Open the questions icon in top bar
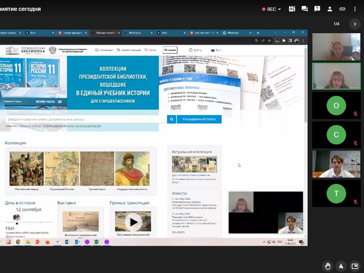The image size is (364, 273). click(x=317, y=9)
